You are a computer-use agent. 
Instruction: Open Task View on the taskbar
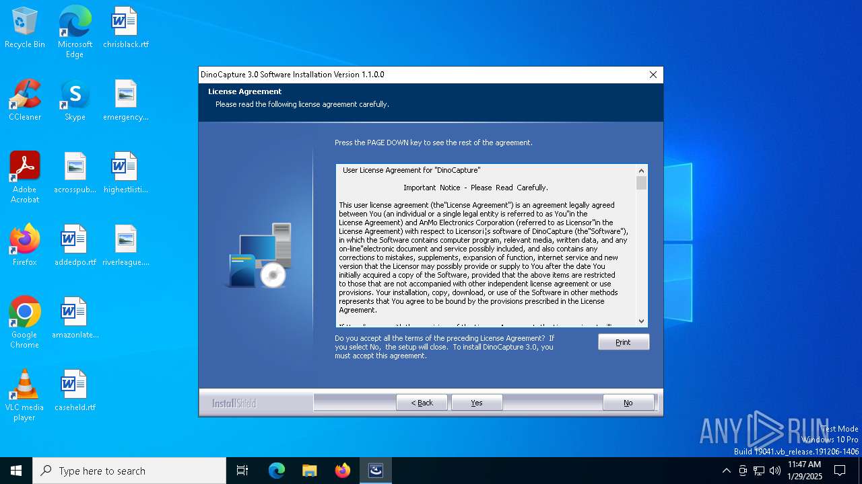point(242,471)
